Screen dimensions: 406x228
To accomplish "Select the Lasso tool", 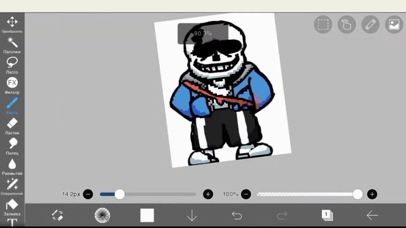I will point(12,65).
